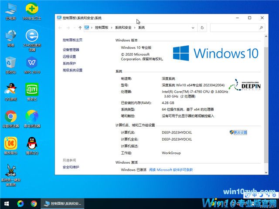
Task: Minimize the Control Panel window
Action: click(x=237, y=18)
